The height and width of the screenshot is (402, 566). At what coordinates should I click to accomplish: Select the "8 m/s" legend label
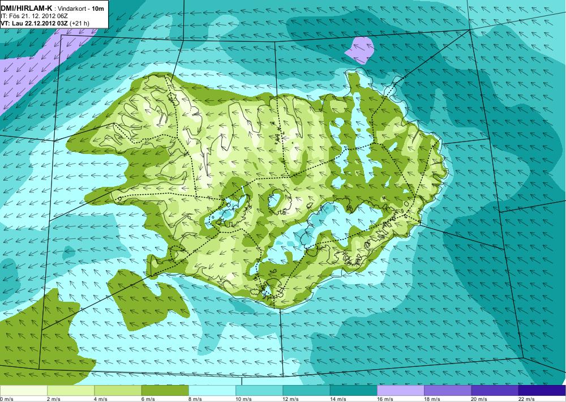tap(195, 399)
